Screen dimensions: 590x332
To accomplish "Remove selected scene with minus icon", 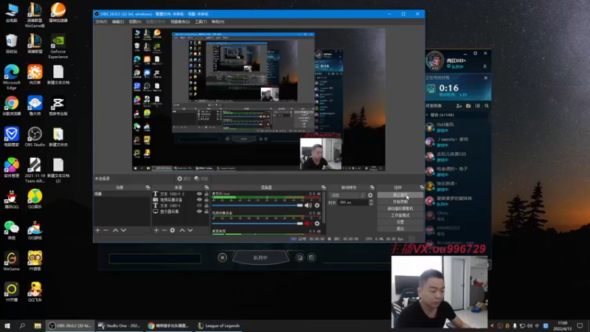I will [105, 230].
